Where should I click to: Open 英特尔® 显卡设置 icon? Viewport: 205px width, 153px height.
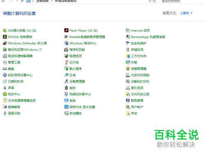(x=66, y=107)
